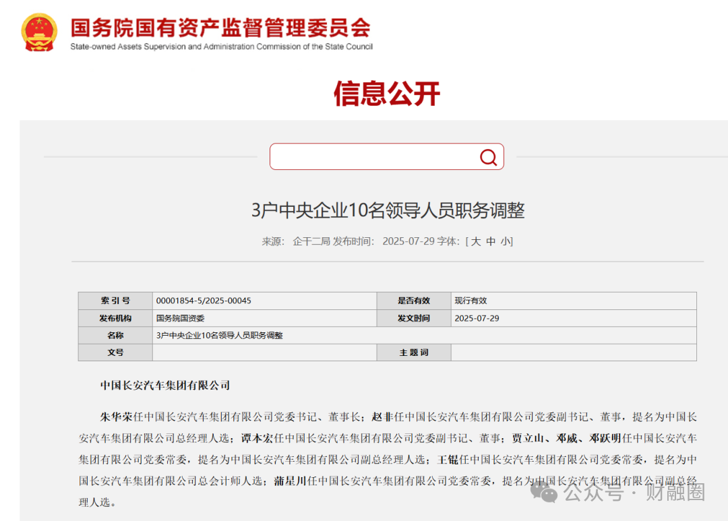The image size is (728, 521).
Task: Click the 是否有效 table header cell
Action: [x=414, y=301]
